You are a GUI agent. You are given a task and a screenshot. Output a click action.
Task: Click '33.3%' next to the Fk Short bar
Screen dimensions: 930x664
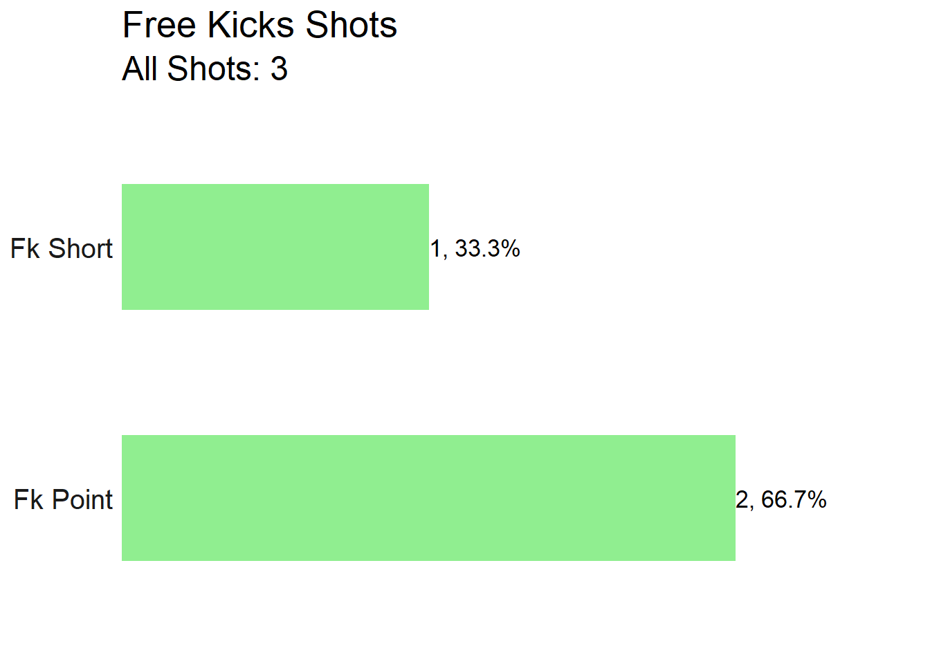point(487,248)
